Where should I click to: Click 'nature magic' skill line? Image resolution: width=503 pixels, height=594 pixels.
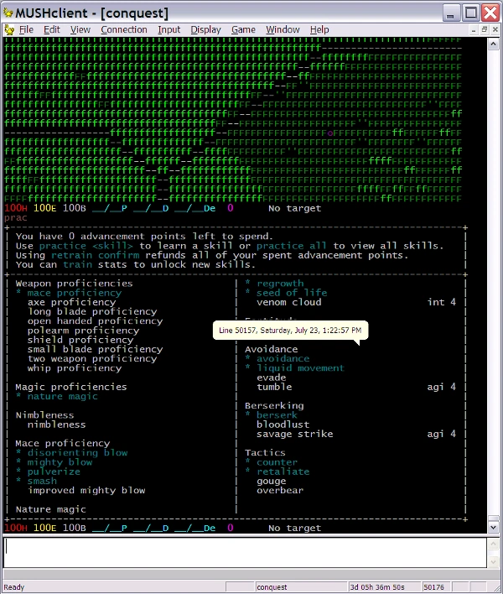pos(62,396)
